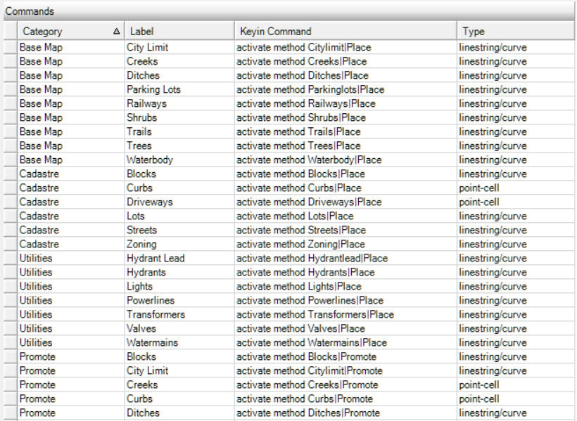Select the 'Parking Lots' label cell
The width and height of the screenshot is (577, 421).
[179, 89]
